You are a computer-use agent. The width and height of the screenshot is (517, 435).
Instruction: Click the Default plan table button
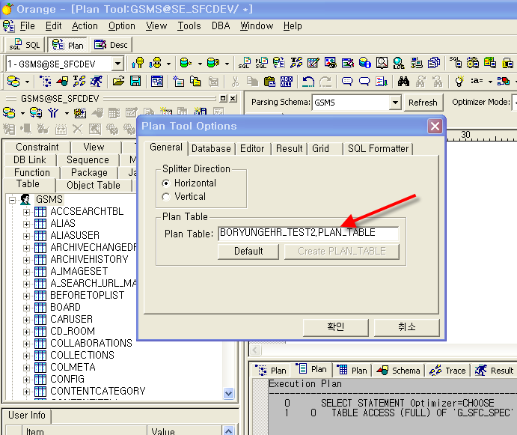[x=248, y=251]
